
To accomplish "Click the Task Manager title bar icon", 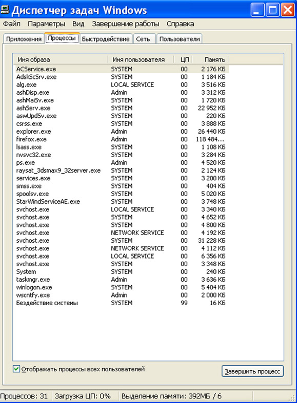I will tap(5, 10).
